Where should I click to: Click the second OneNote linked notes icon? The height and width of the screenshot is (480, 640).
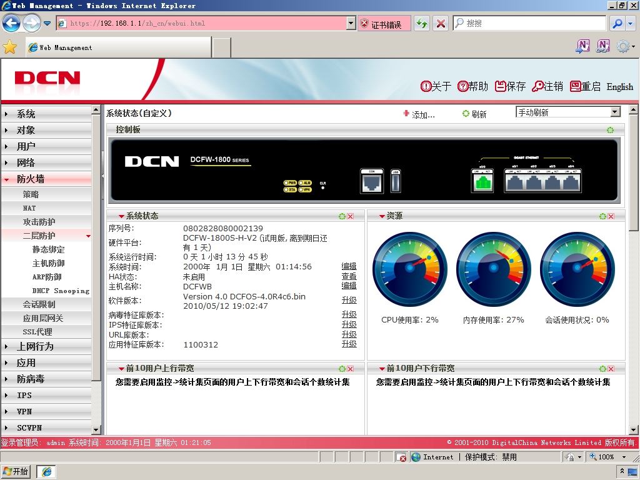coord(603,46)
